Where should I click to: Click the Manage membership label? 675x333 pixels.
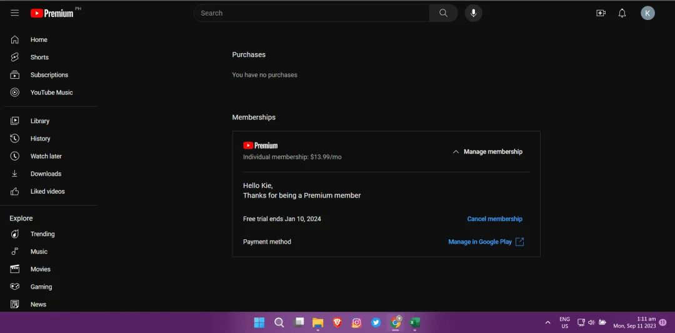click(x=493, y=152)
